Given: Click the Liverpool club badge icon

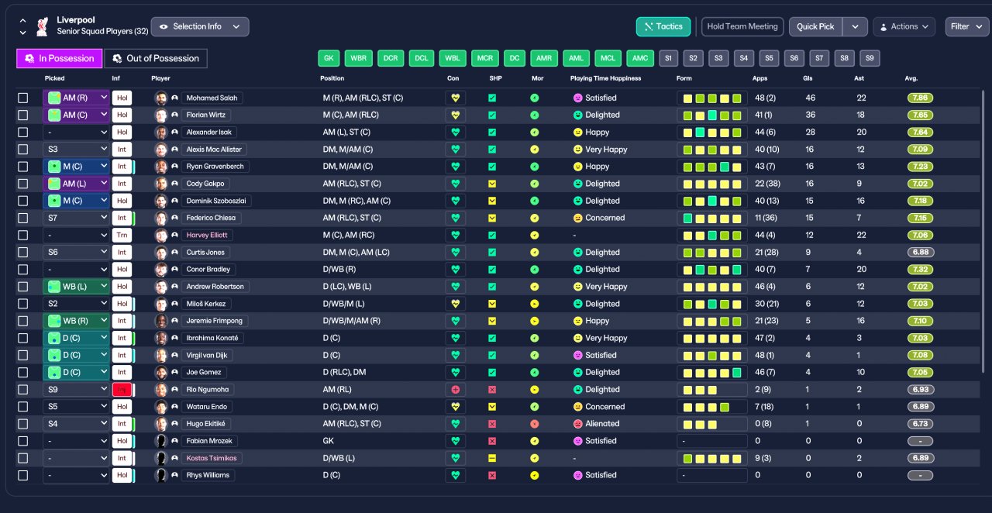Looking at the screenshot, I should pyautogui.click(x=42, y=26).
